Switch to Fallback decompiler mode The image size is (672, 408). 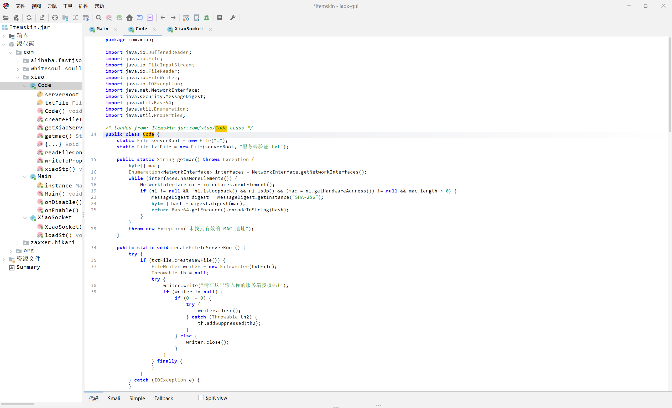pos(164,399)
